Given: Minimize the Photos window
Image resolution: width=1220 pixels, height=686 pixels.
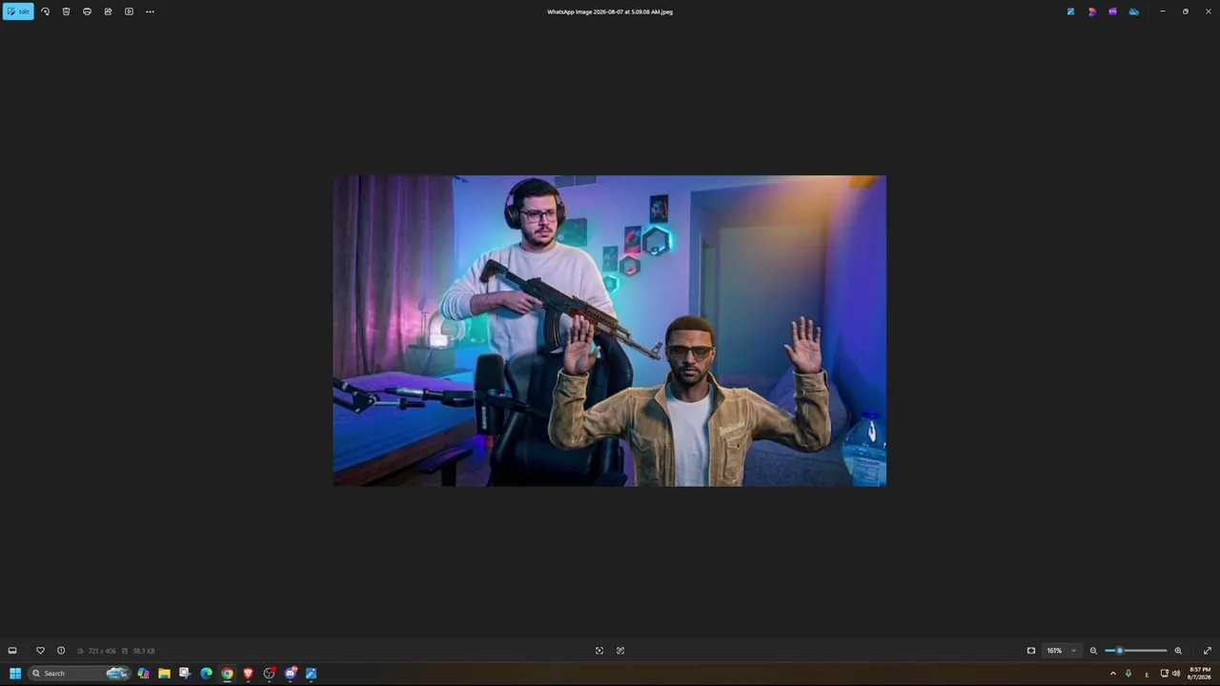Looking at the screenshot, I should pos(1163,11).
